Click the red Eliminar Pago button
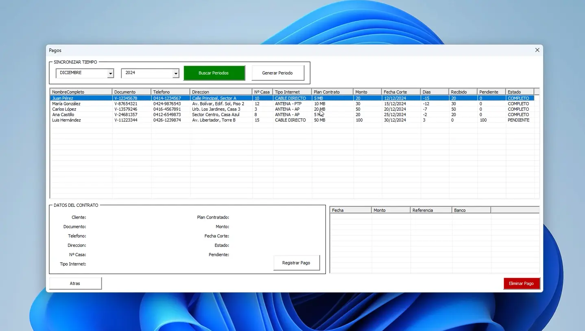Viewport: 585px width, 331px height. pyautogui.click(x=521, y=283)
